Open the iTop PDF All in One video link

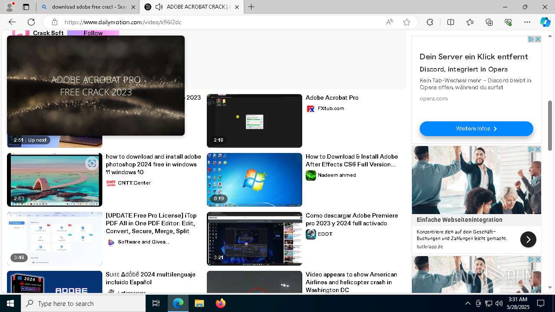(151, 223)
